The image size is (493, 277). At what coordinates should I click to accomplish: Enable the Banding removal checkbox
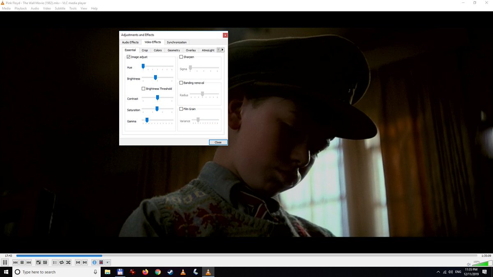click(181, 83)
